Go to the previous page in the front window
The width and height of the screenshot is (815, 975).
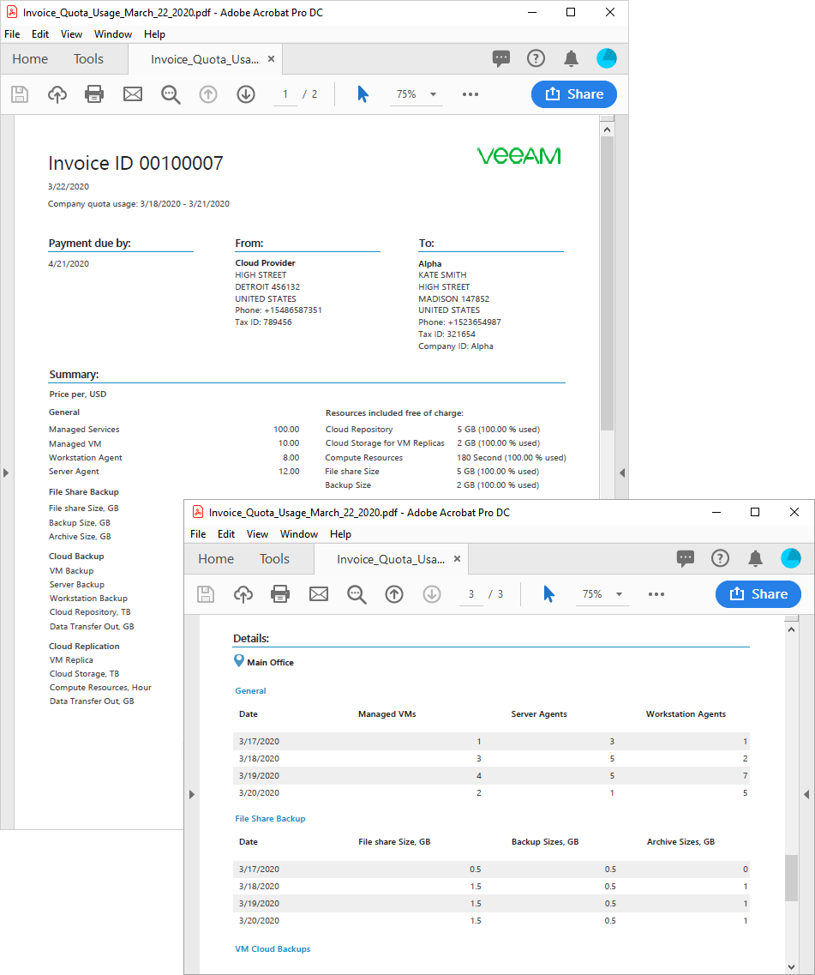pos(394,594)
